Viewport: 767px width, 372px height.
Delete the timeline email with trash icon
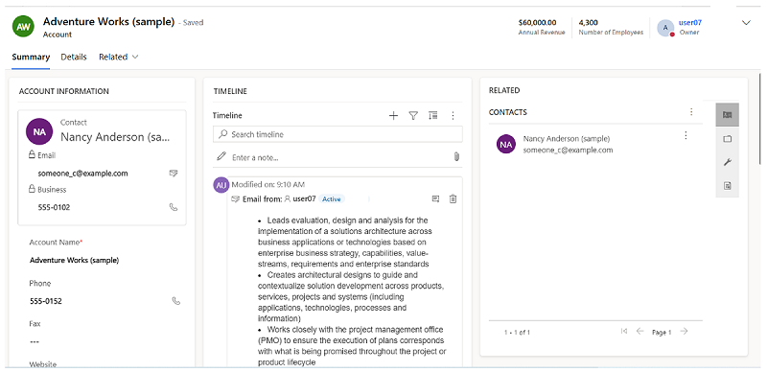(x=453, y=198)
